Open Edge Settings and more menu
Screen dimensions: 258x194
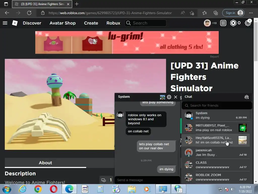251,13
